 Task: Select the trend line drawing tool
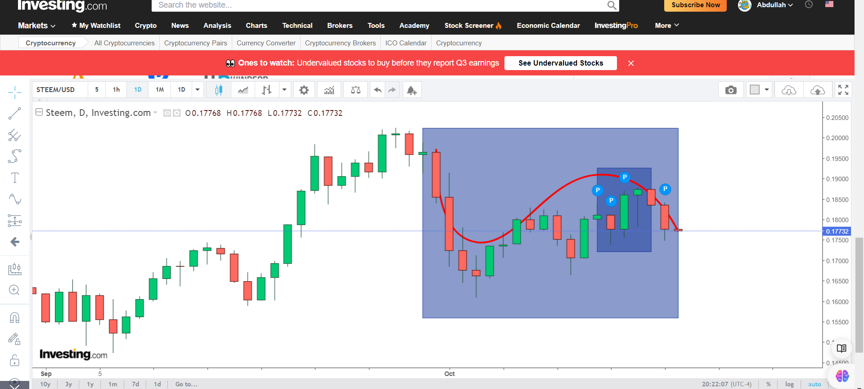click(15, 114)
